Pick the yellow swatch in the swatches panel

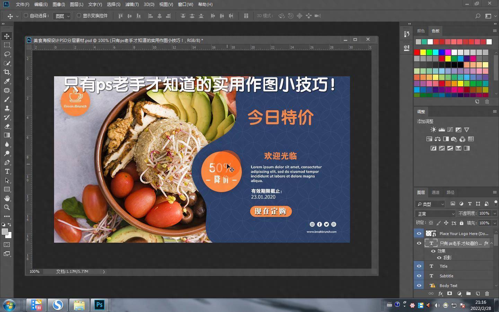coord(423,52)
